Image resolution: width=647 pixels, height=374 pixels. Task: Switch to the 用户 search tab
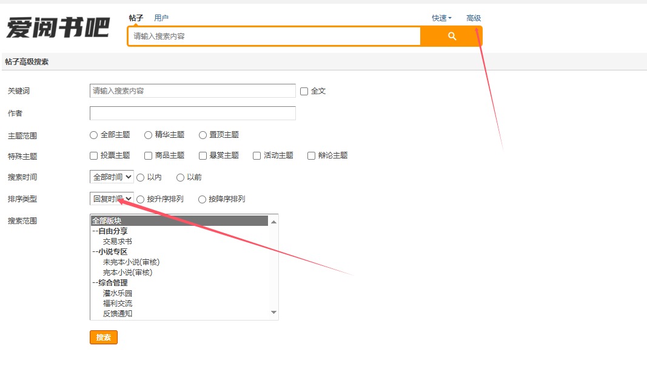click(161, 18)
